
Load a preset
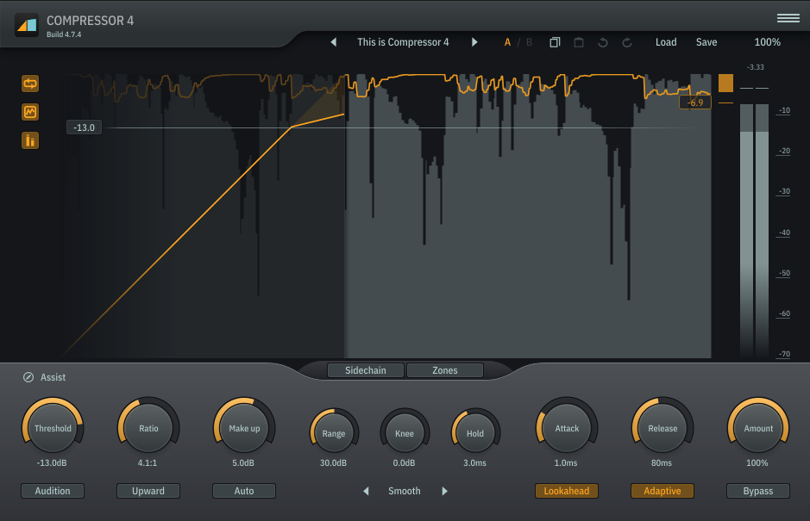point(666,42)
